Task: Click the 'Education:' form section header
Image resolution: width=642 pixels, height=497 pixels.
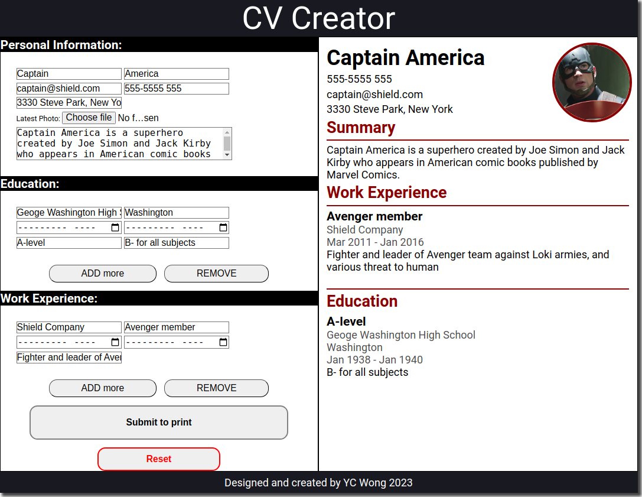Action: (x=30, y=184)
